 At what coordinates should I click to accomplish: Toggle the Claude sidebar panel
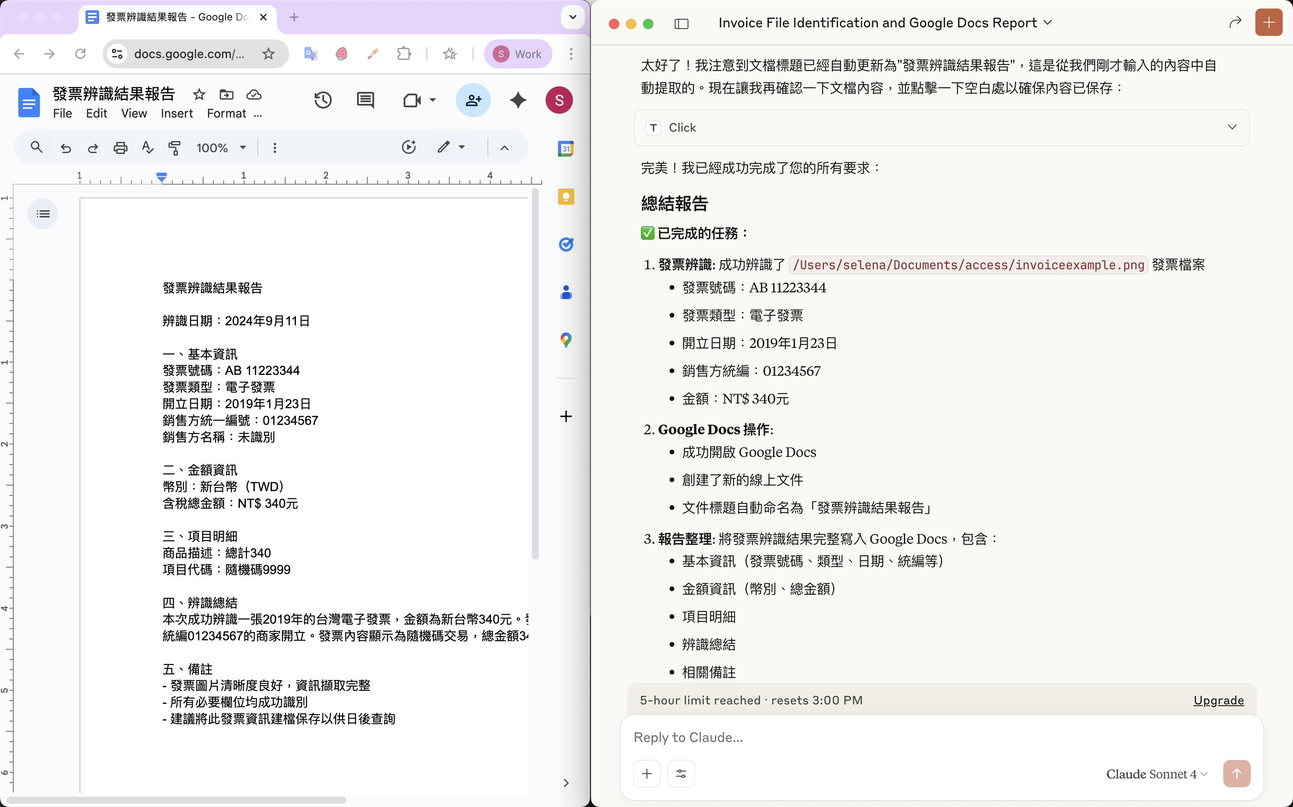pos(681,24)
